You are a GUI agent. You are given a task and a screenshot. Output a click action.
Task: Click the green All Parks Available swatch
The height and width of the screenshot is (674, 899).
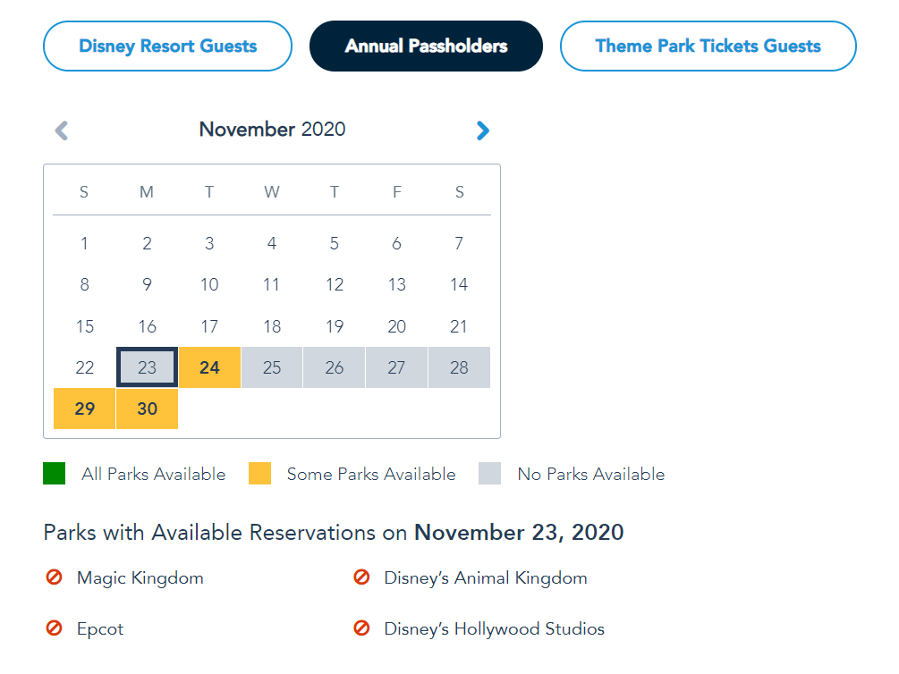(x=55, y=474)
